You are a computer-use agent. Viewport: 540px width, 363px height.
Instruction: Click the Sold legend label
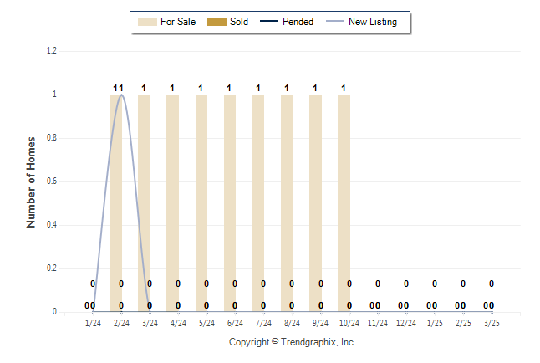point(239,22)
